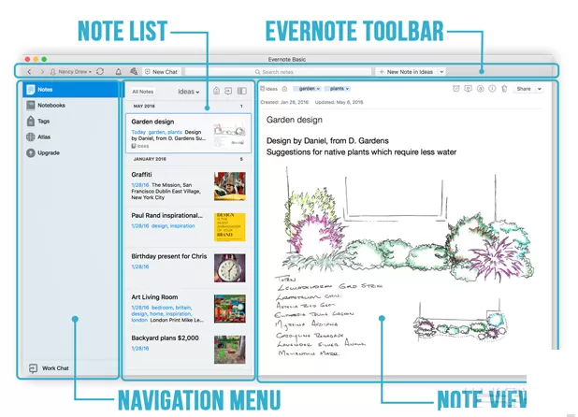Open note info via the i icon
This screenshot has height=417, width=578.
coord(492,89)
